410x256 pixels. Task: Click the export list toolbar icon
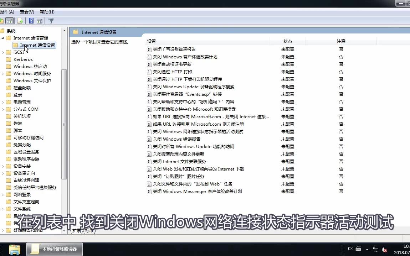tap(20, 21)
